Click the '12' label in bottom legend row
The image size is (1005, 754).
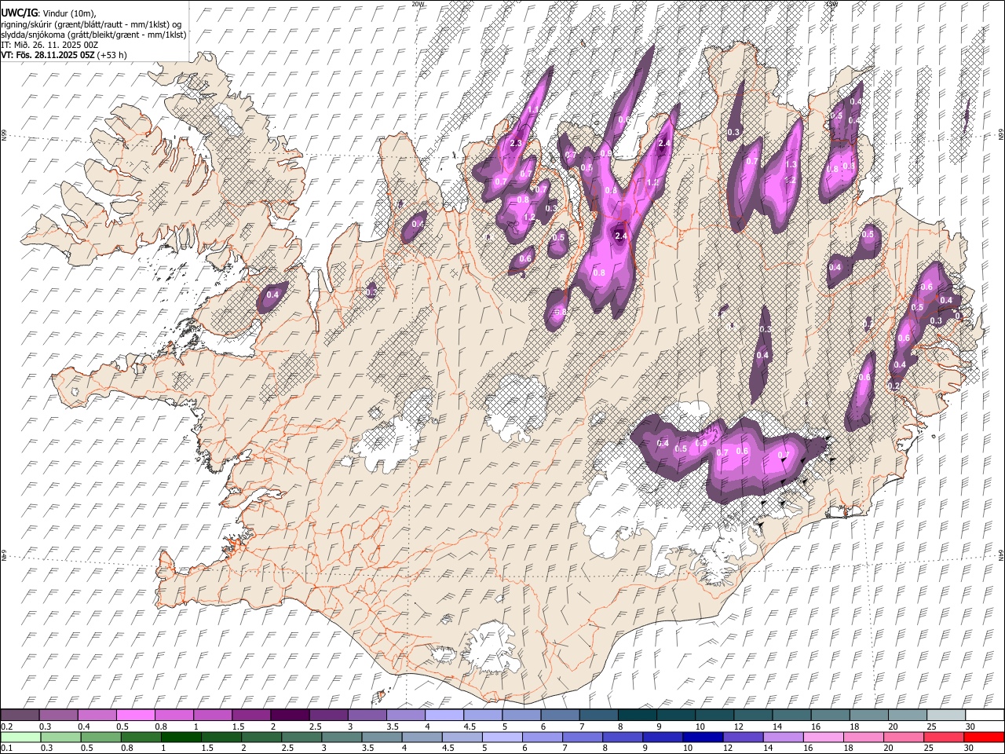click(729, 748)
